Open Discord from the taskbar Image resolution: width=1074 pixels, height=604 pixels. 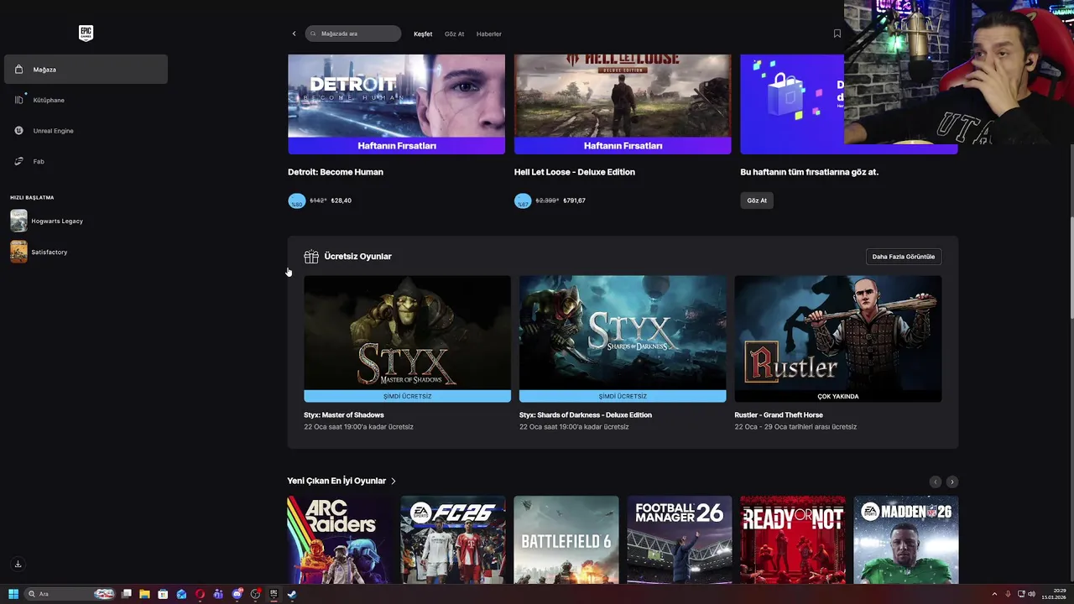click(x=237, y=594)
